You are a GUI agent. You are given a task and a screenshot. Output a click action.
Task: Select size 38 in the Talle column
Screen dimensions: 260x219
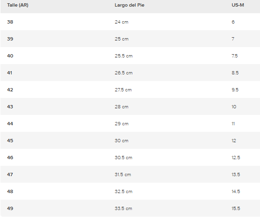click(10, 22)
